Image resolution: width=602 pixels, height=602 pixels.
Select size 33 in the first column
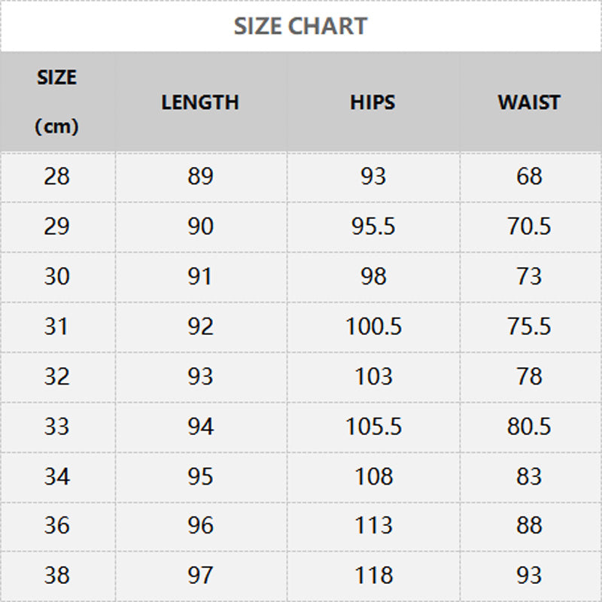point(57,427)
